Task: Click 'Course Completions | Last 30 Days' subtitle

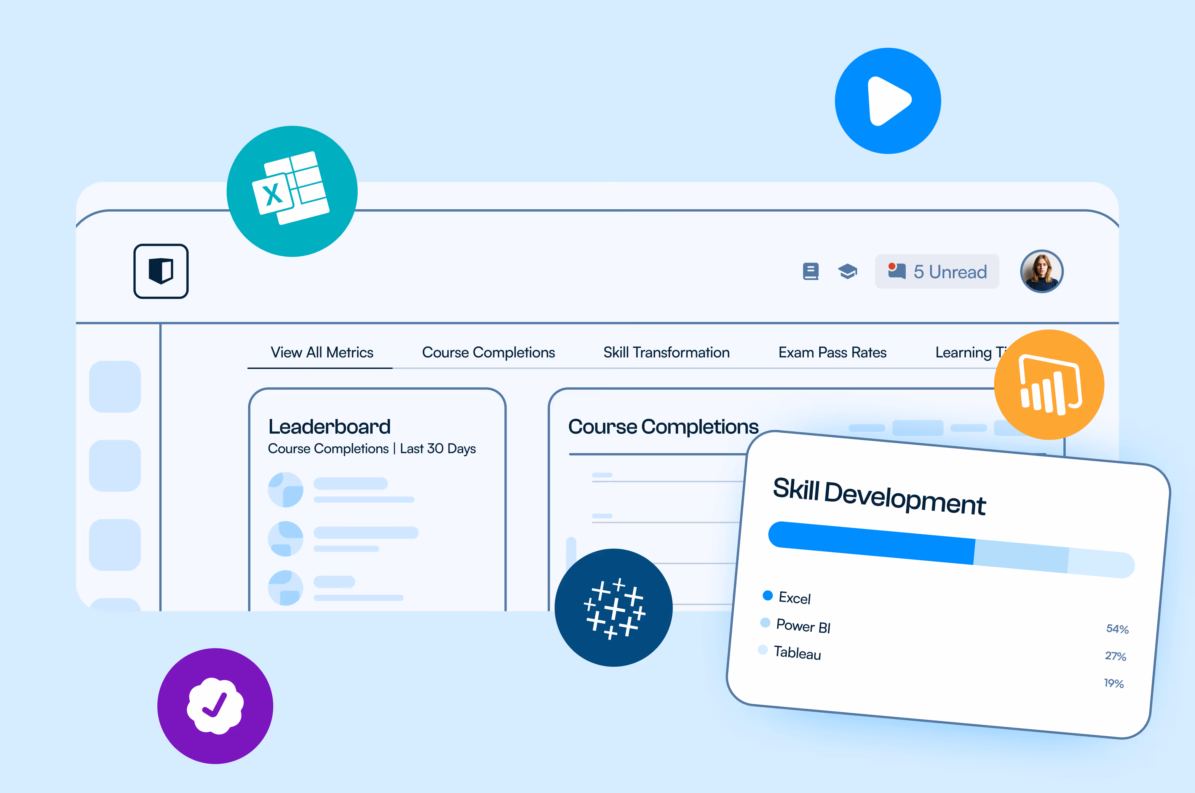Action: pyautogui.click(x=372, y=449)
